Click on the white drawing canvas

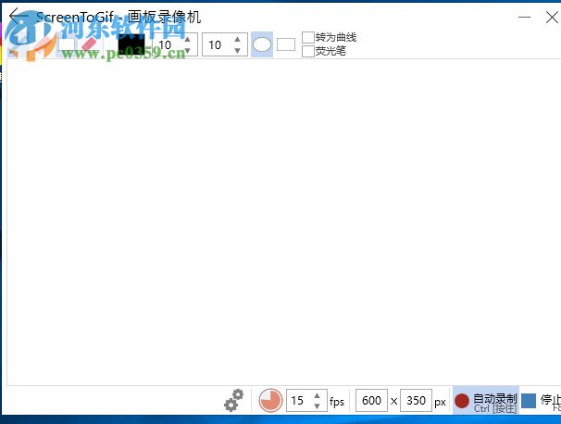[283, 222]
